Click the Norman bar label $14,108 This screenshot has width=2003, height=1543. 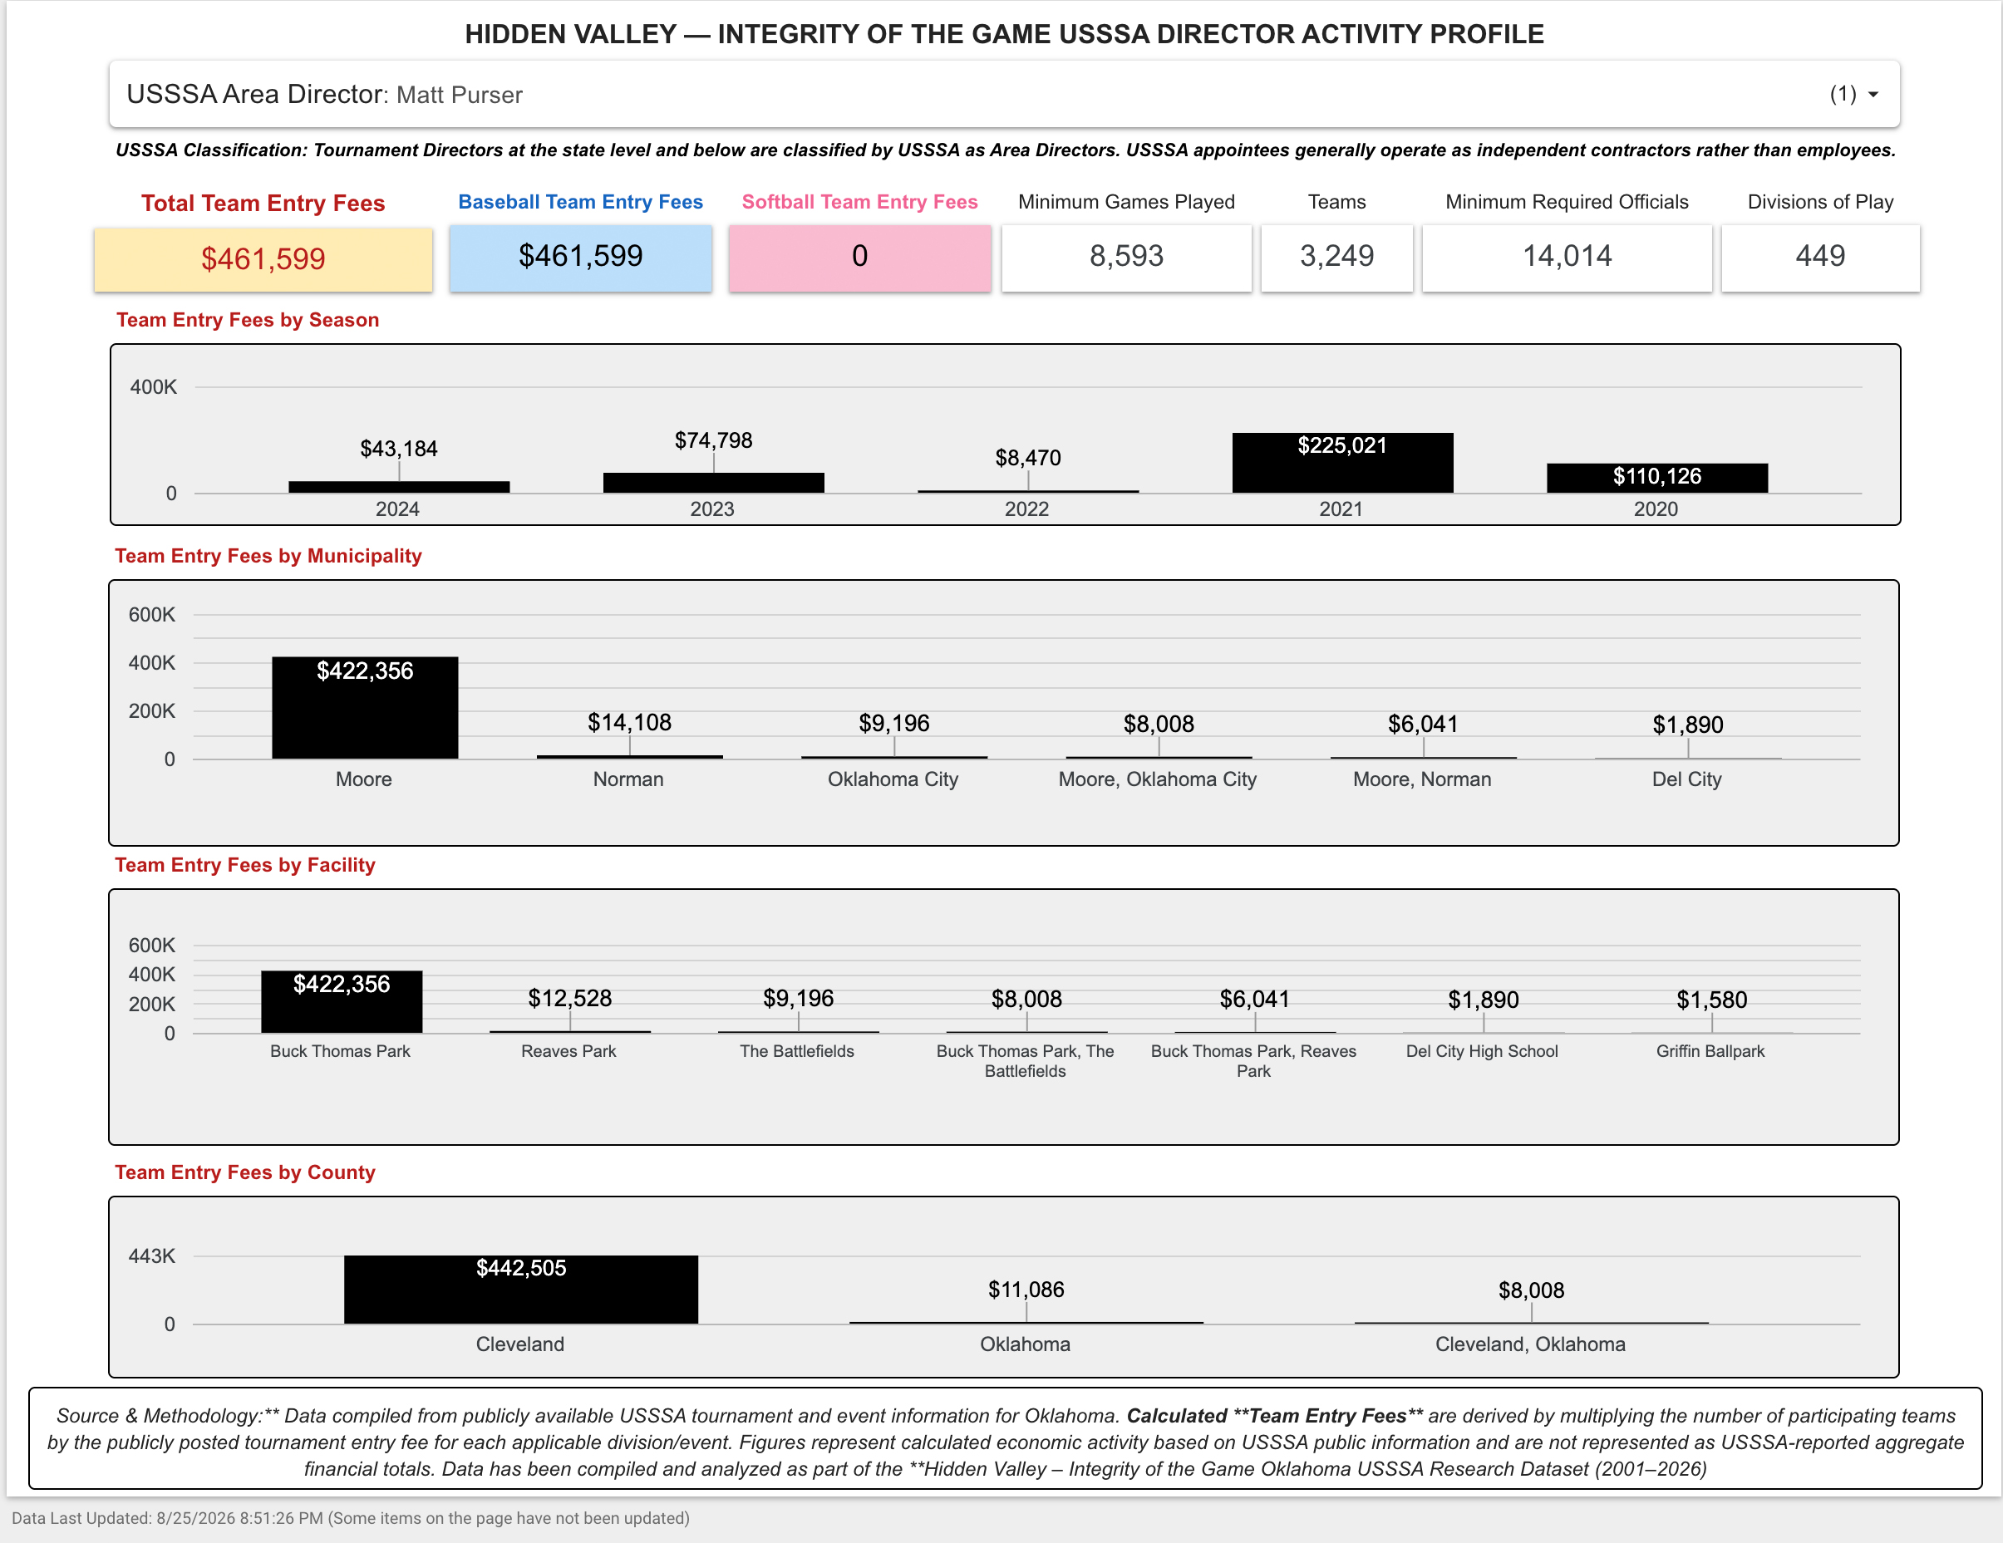coord(629,722)
